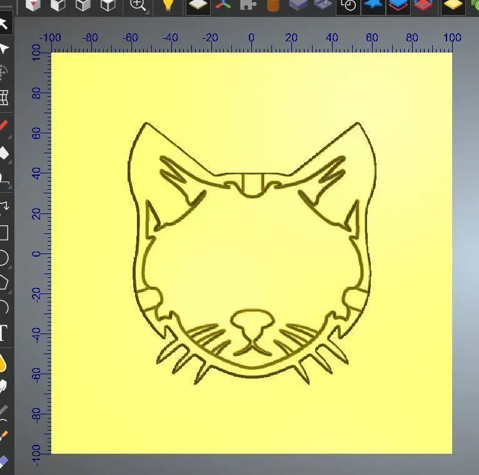Choose the dimmed Transform vectors tool

[x=3, y=73]
